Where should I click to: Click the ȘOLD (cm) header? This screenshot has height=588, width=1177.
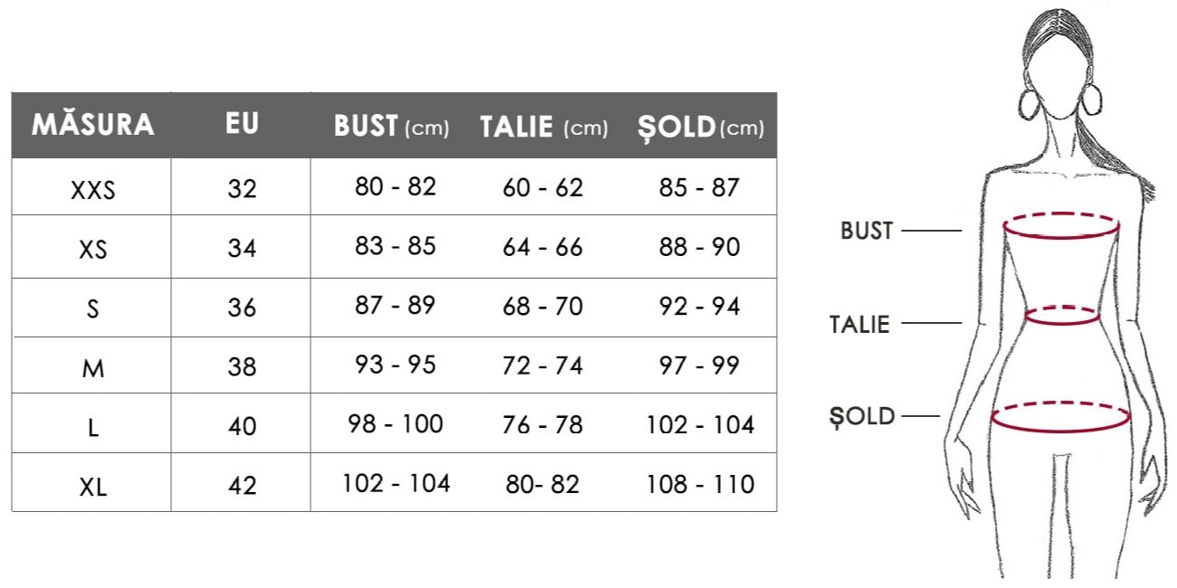point(700,127)
